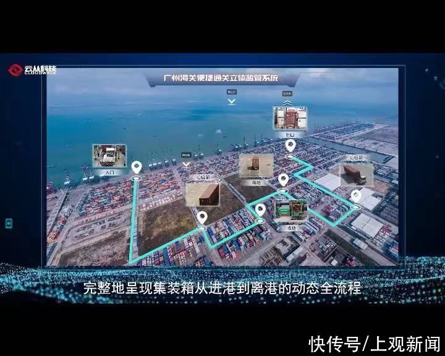Select the pin under the brown container thumbnail
The image size is (445, 356).
202,218
